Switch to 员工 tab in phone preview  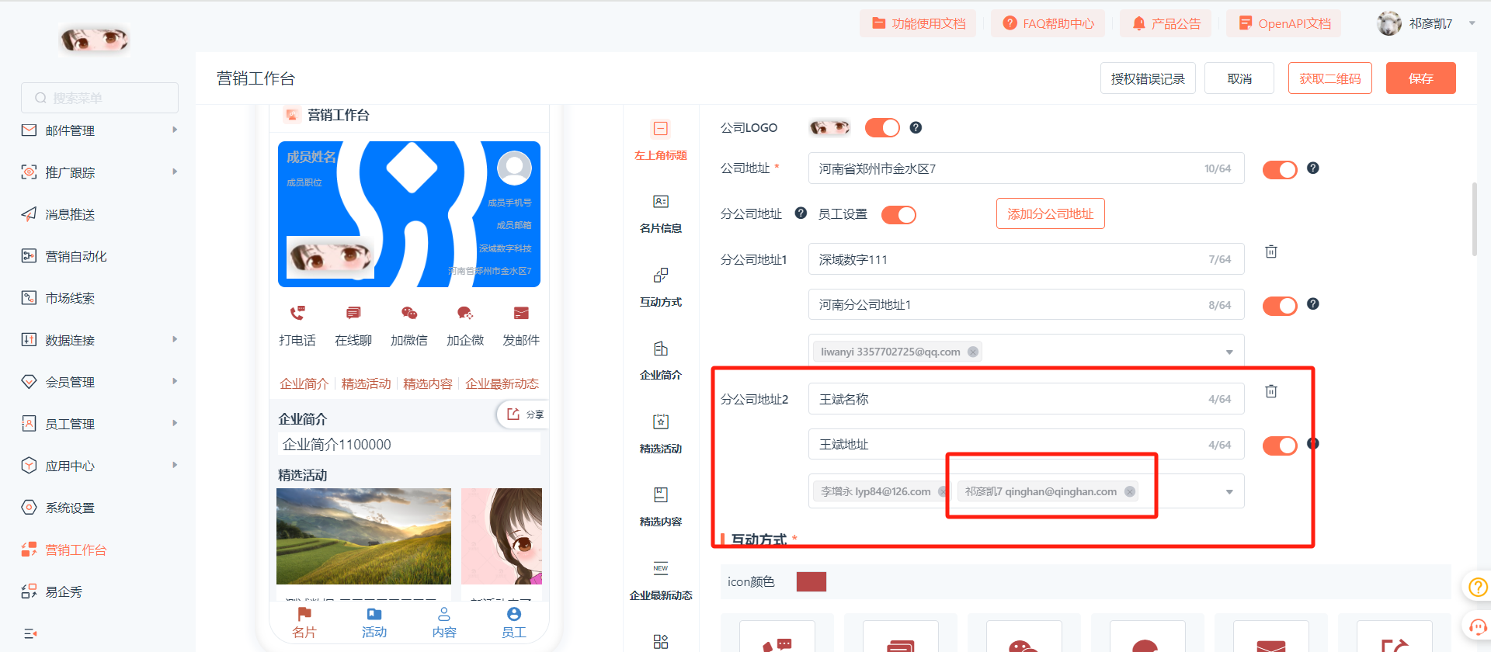click(514, 623)
